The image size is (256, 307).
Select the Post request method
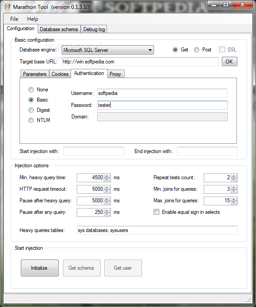click(197, 50)
